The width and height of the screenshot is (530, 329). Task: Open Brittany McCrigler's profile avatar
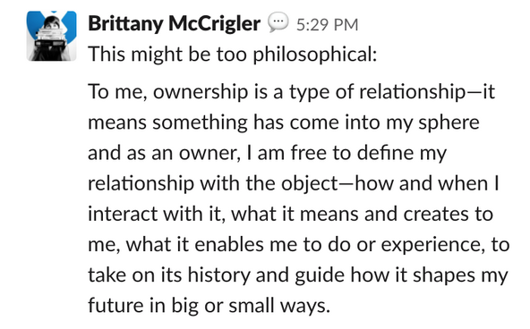51,36
